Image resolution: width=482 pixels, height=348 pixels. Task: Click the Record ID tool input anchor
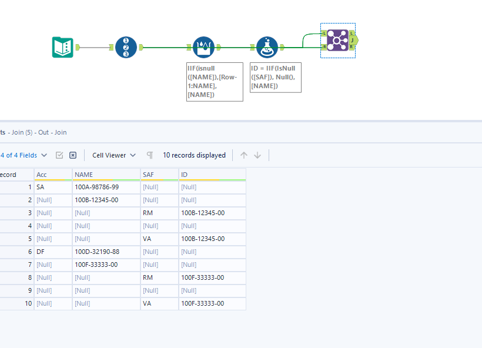[x=111, y=47]
